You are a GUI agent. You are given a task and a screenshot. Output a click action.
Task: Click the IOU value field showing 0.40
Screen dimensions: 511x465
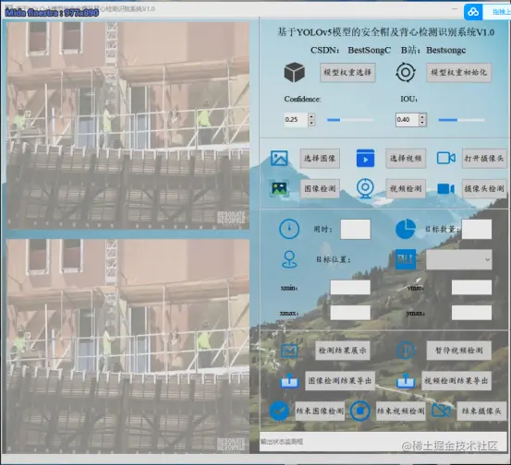[x=407, y=119]
